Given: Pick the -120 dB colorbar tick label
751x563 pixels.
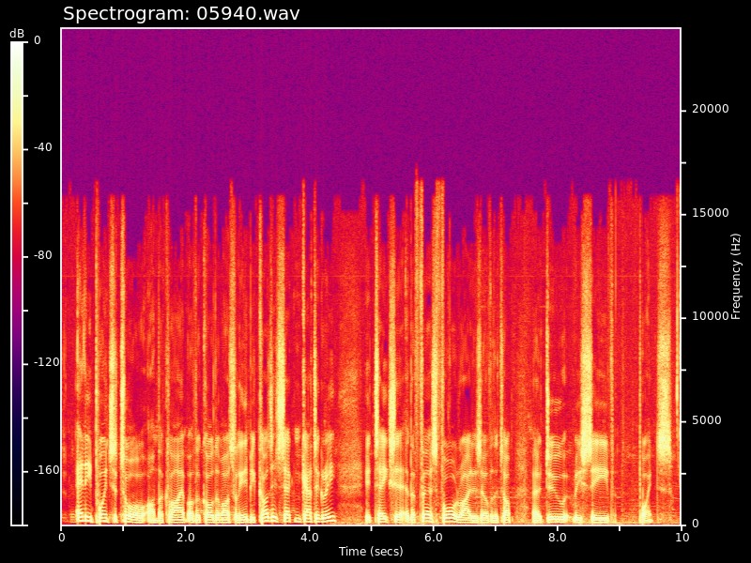Looking at the screenshot, I should 46,363.
